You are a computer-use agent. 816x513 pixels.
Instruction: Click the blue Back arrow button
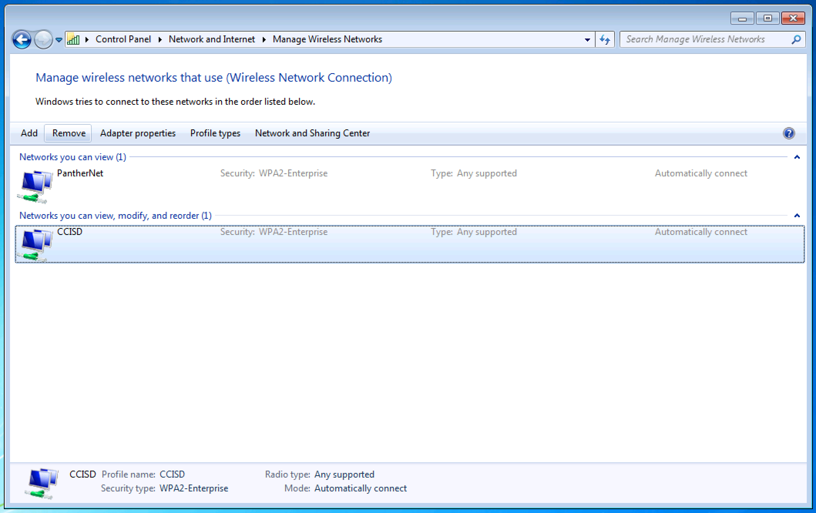[22, 39]
